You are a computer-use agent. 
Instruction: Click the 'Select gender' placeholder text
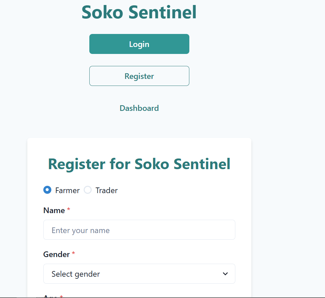pyautogui.click(x=76, y=274)
